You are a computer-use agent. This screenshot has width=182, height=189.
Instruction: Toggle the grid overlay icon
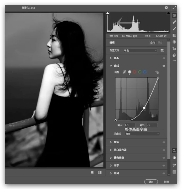click(174, 172)
